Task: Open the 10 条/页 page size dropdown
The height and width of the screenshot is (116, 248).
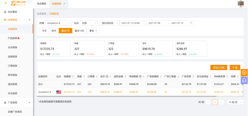Action: tap(235, 102)
